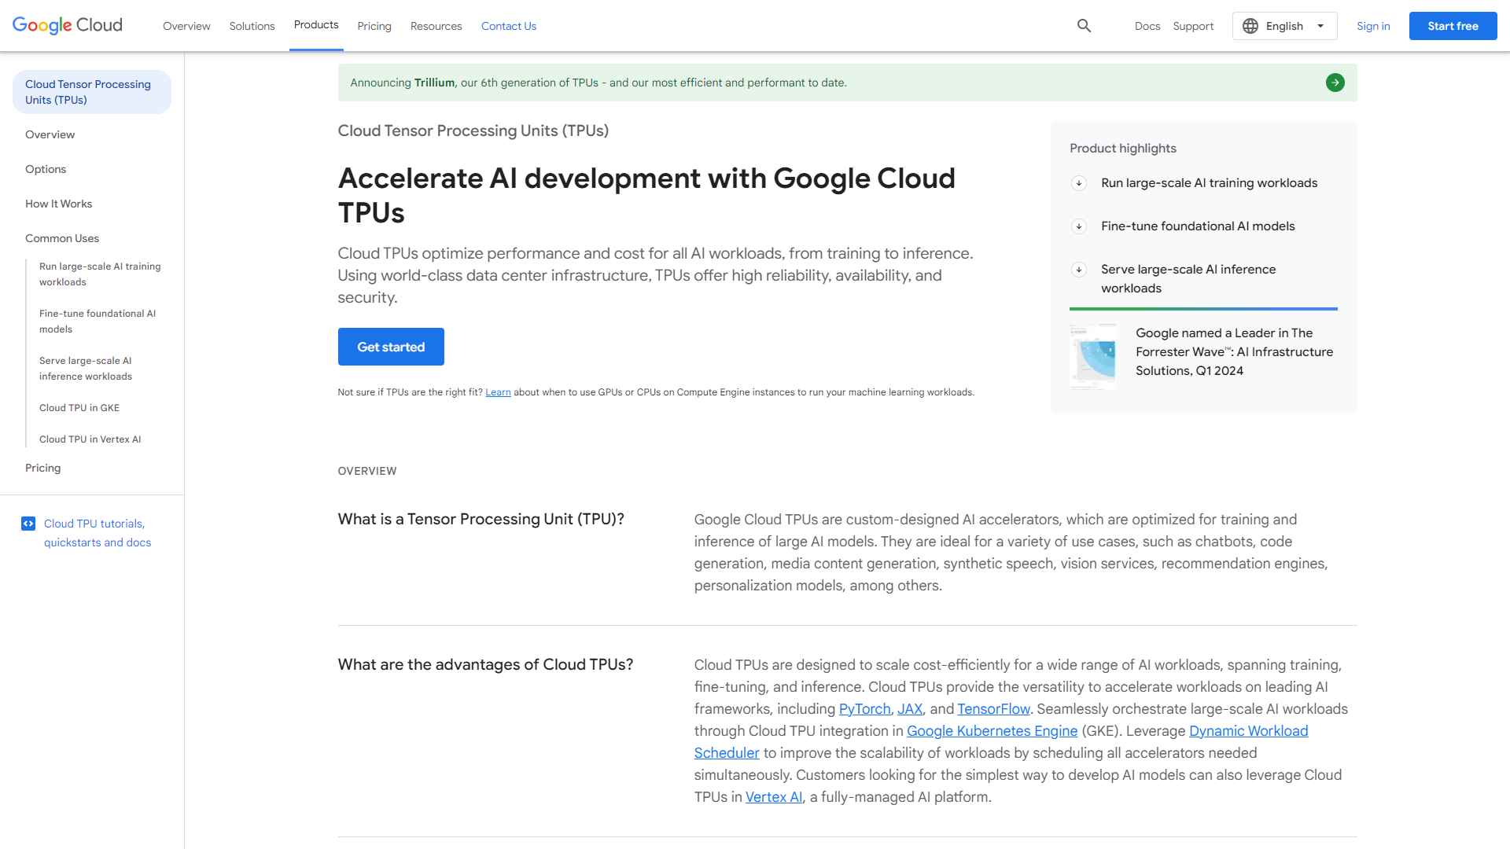Click the expand icon next to Serve large-scale AI inference
The width and height of the screenshot is (1510, 849).
tap(1080, 269)
